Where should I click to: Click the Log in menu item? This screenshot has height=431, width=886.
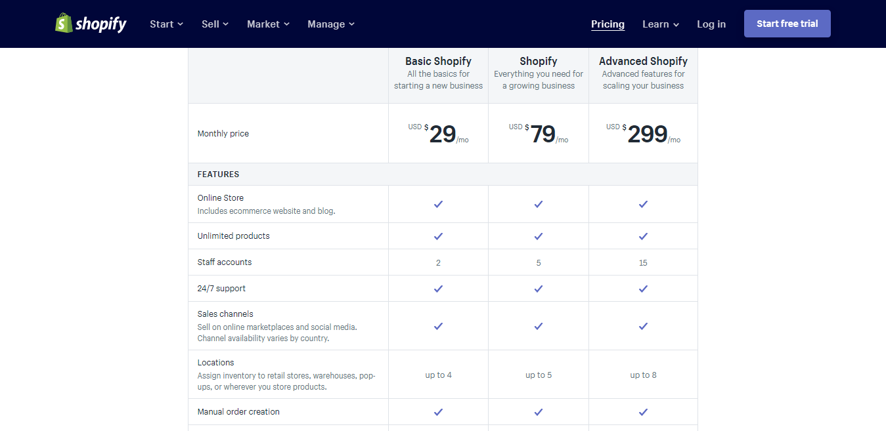(711, 24)
